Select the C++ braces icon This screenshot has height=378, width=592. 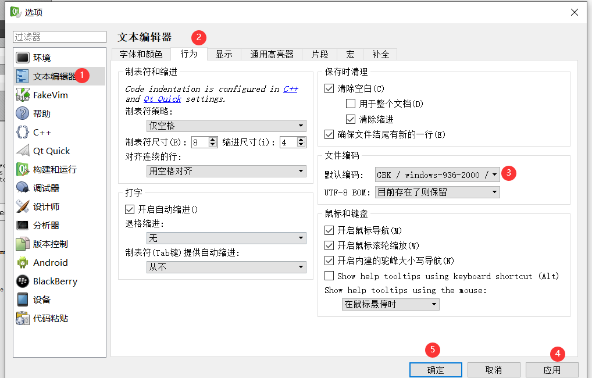coord(22,132)
